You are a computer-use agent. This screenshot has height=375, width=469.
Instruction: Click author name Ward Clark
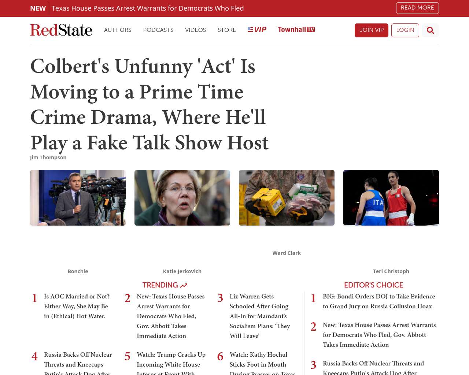point(287,253)
